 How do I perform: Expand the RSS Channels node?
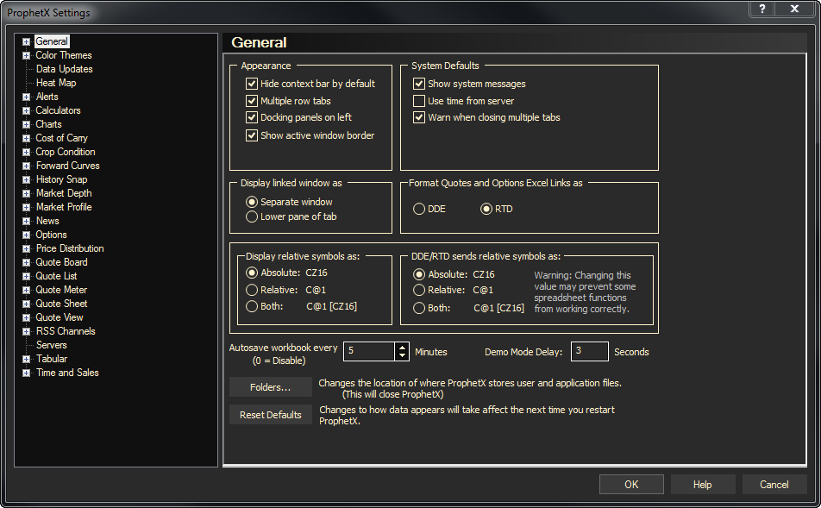26,331
